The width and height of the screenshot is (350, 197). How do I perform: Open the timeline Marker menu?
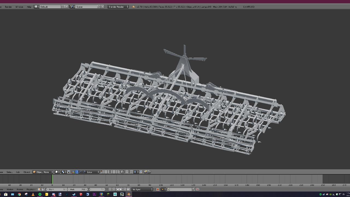coord(10,189)
